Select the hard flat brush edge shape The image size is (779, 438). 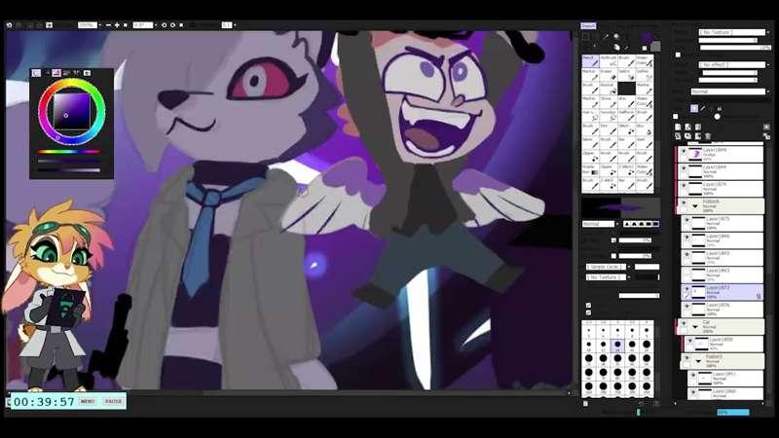coord(654,224)
